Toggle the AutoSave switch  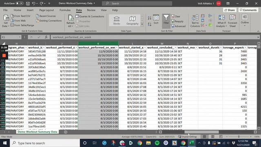(20, 3)
